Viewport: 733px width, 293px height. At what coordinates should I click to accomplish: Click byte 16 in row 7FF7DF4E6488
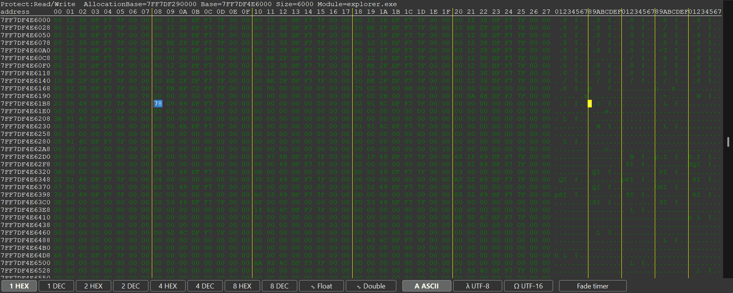click(358, 240)
